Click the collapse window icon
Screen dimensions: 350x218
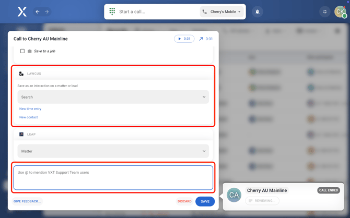tap(325, 11)
